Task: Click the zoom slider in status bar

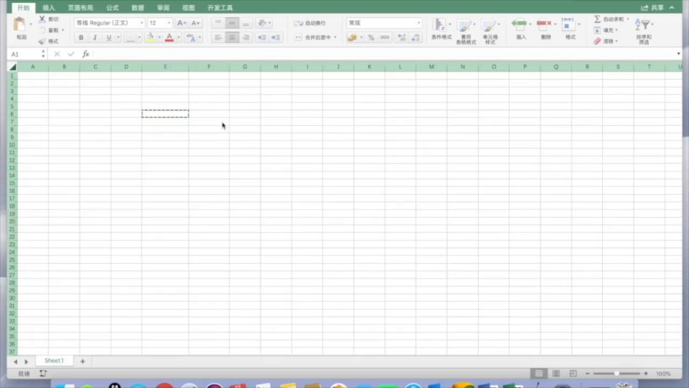Action: point(616,373)
